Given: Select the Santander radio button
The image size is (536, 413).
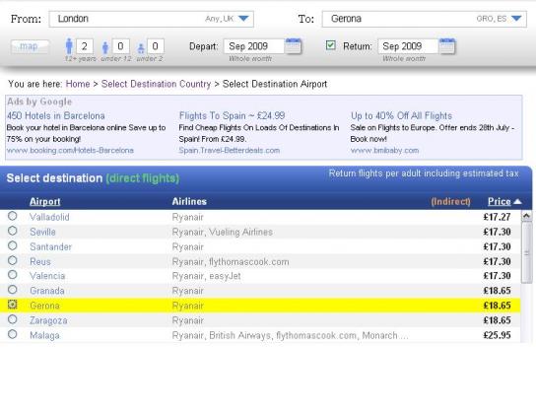Looking at the screenshot, I should click(12, 245).
